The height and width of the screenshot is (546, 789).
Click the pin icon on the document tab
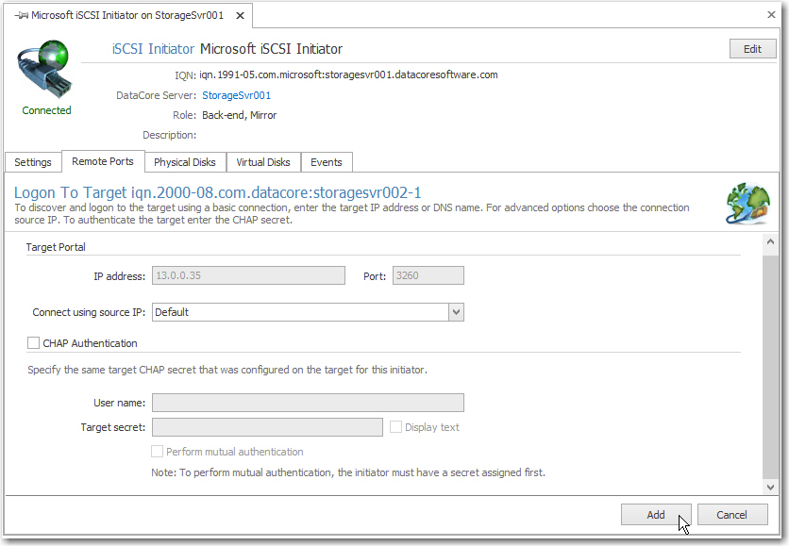click(x=22, y=16)
